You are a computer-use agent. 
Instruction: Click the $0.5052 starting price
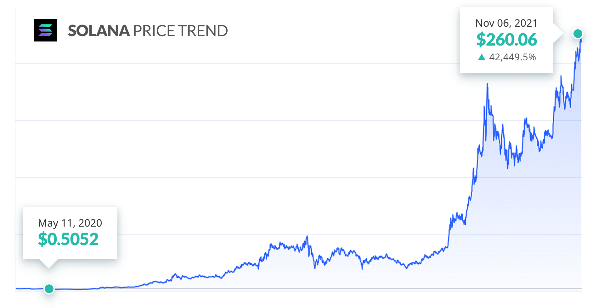coord(68,239)
